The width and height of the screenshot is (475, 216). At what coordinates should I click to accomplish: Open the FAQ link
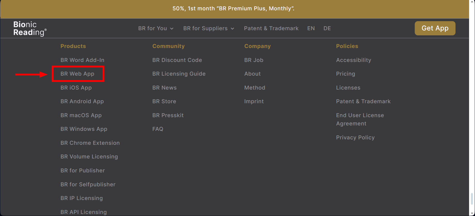pos(158,129)
